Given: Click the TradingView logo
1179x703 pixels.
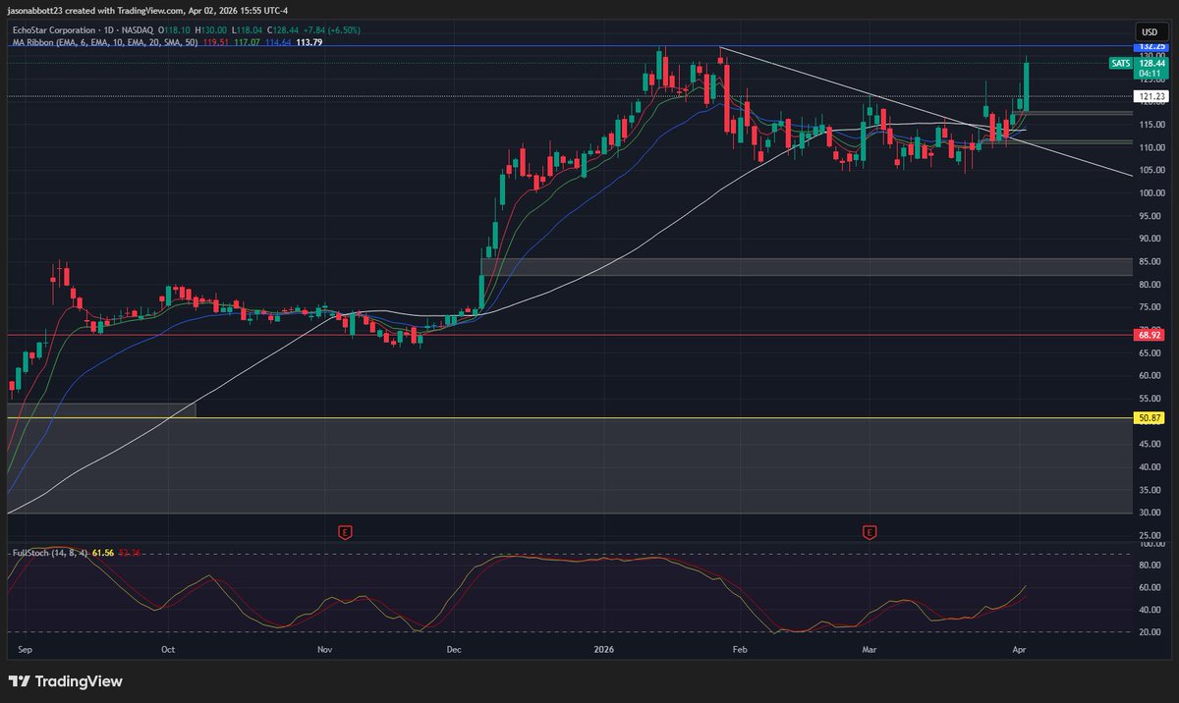Looking at the screenshot, I should click(65, 681).
